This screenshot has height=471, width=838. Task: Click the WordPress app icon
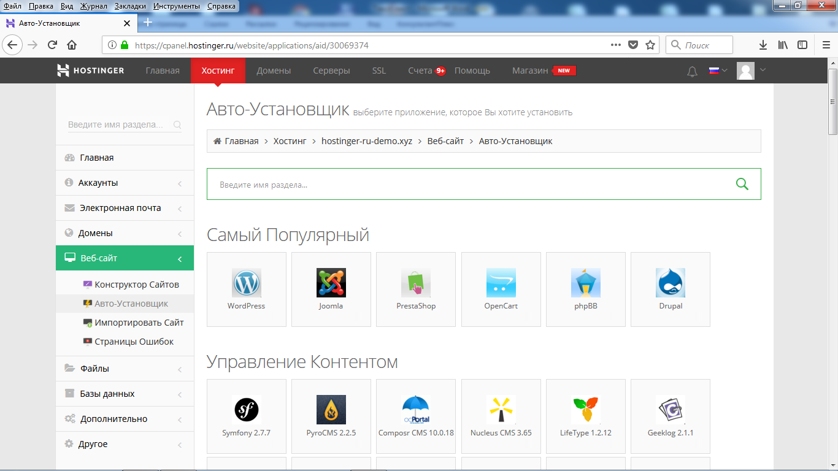(x=246, y=283)
